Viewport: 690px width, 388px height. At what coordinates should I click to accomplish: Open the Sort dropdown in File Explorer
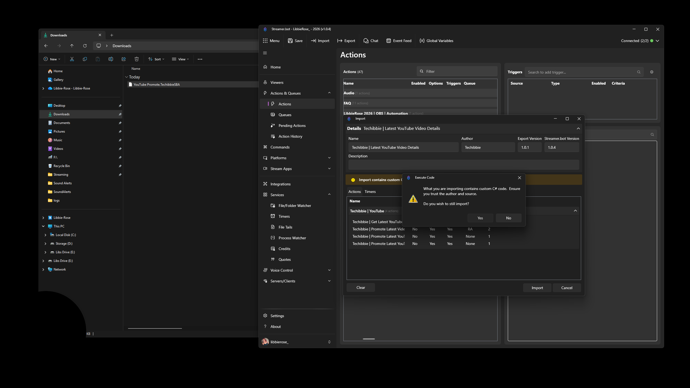pyautogui.click(x=156, y=59)
